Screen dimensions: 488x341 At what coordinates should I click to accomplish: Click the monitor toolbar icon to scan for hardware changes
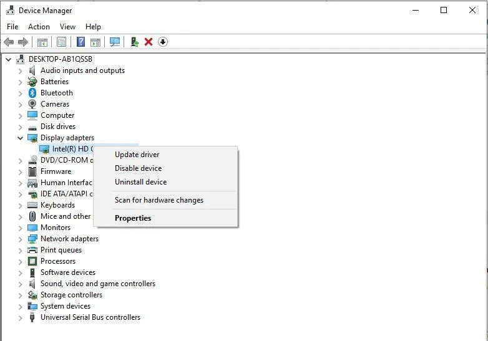(115, 42)
